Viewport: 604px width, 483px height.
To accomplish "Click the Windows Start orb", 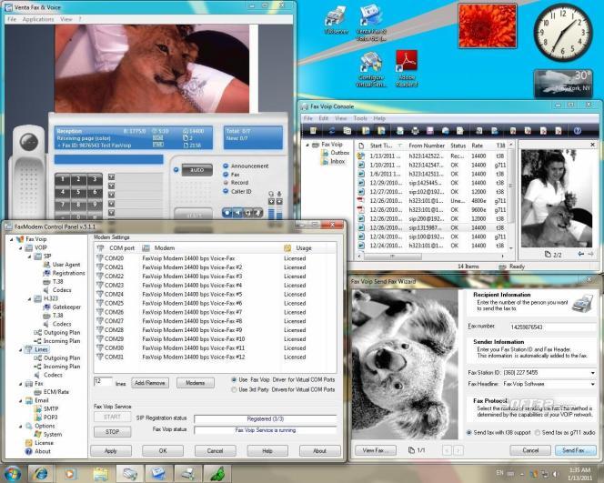I will tap(13, 473).
